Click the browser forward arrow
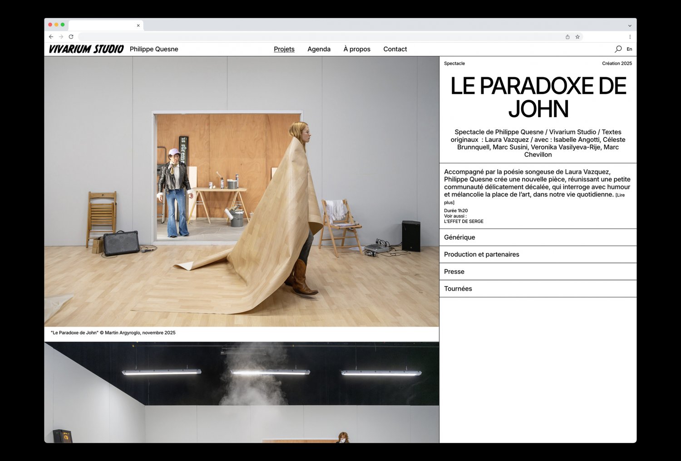This screenshot has height=461, width=681. (61, 37)
